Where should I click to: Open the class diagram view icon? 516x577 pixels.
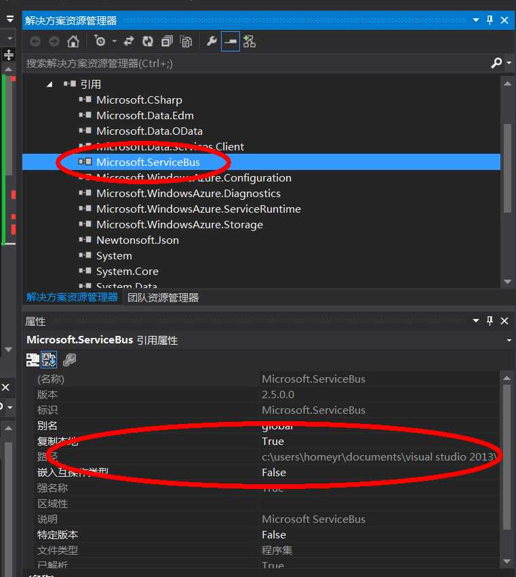(x=250, y=41)
